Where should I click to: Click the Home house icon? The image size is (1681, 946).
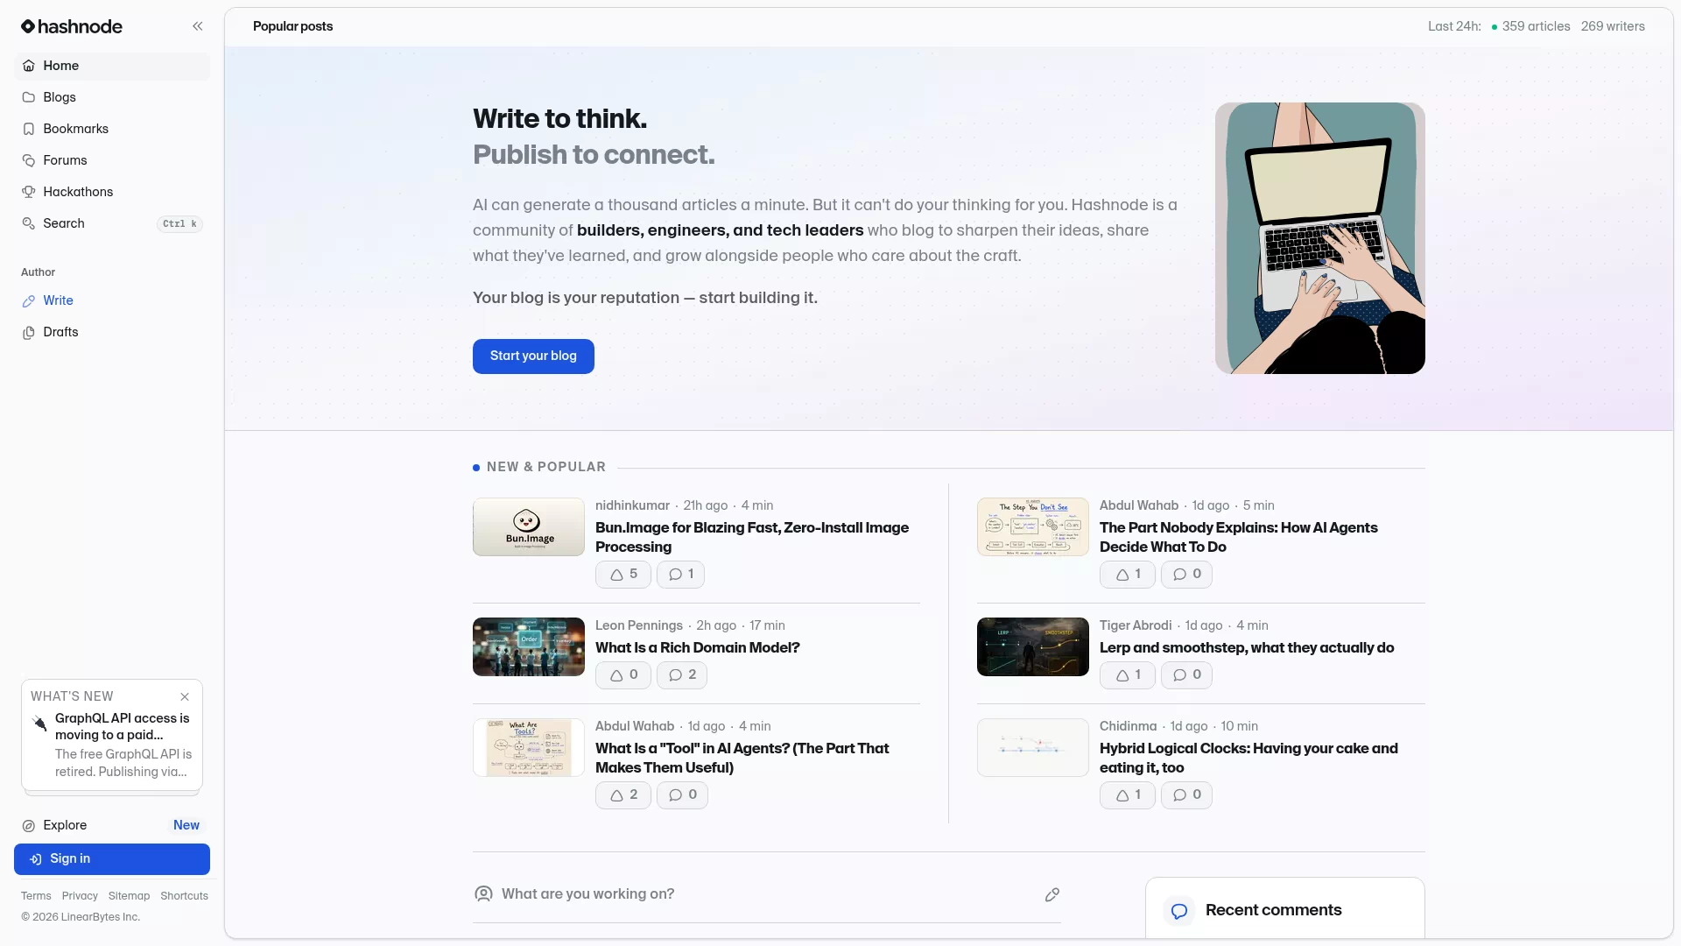(x=29, y=66)
